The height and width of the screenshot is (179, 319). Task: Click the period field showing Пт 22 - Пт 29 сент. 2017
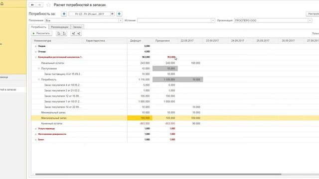[90, 14]
